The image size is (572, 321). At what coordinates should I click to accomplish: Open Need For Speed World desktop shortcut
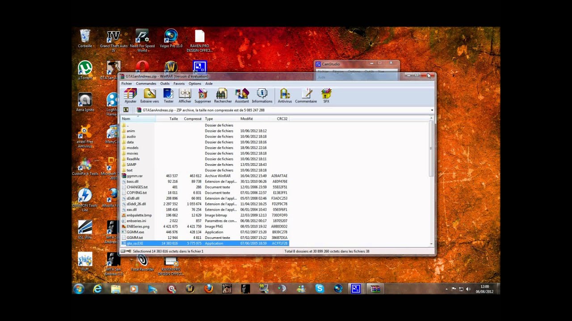[x=142, y=41]
